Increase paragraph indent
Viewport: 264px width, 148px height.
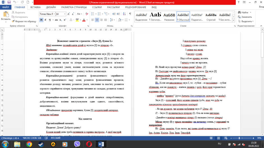pos(118,14)
